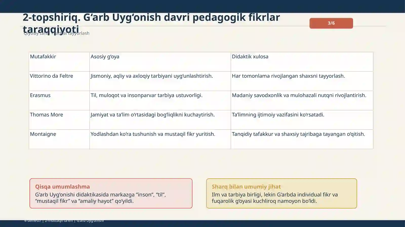This screenshot has width=405, height=227.
Task: Click 'Jamiyat va ta’lim o‘rtasidagi bog‘liqlikni kuchaytirish.' cell
Action: (x=160, y=120)
